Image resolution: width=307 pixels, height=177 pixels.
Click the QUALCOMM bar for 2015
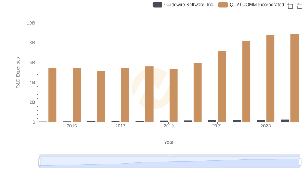click(76, 95)
